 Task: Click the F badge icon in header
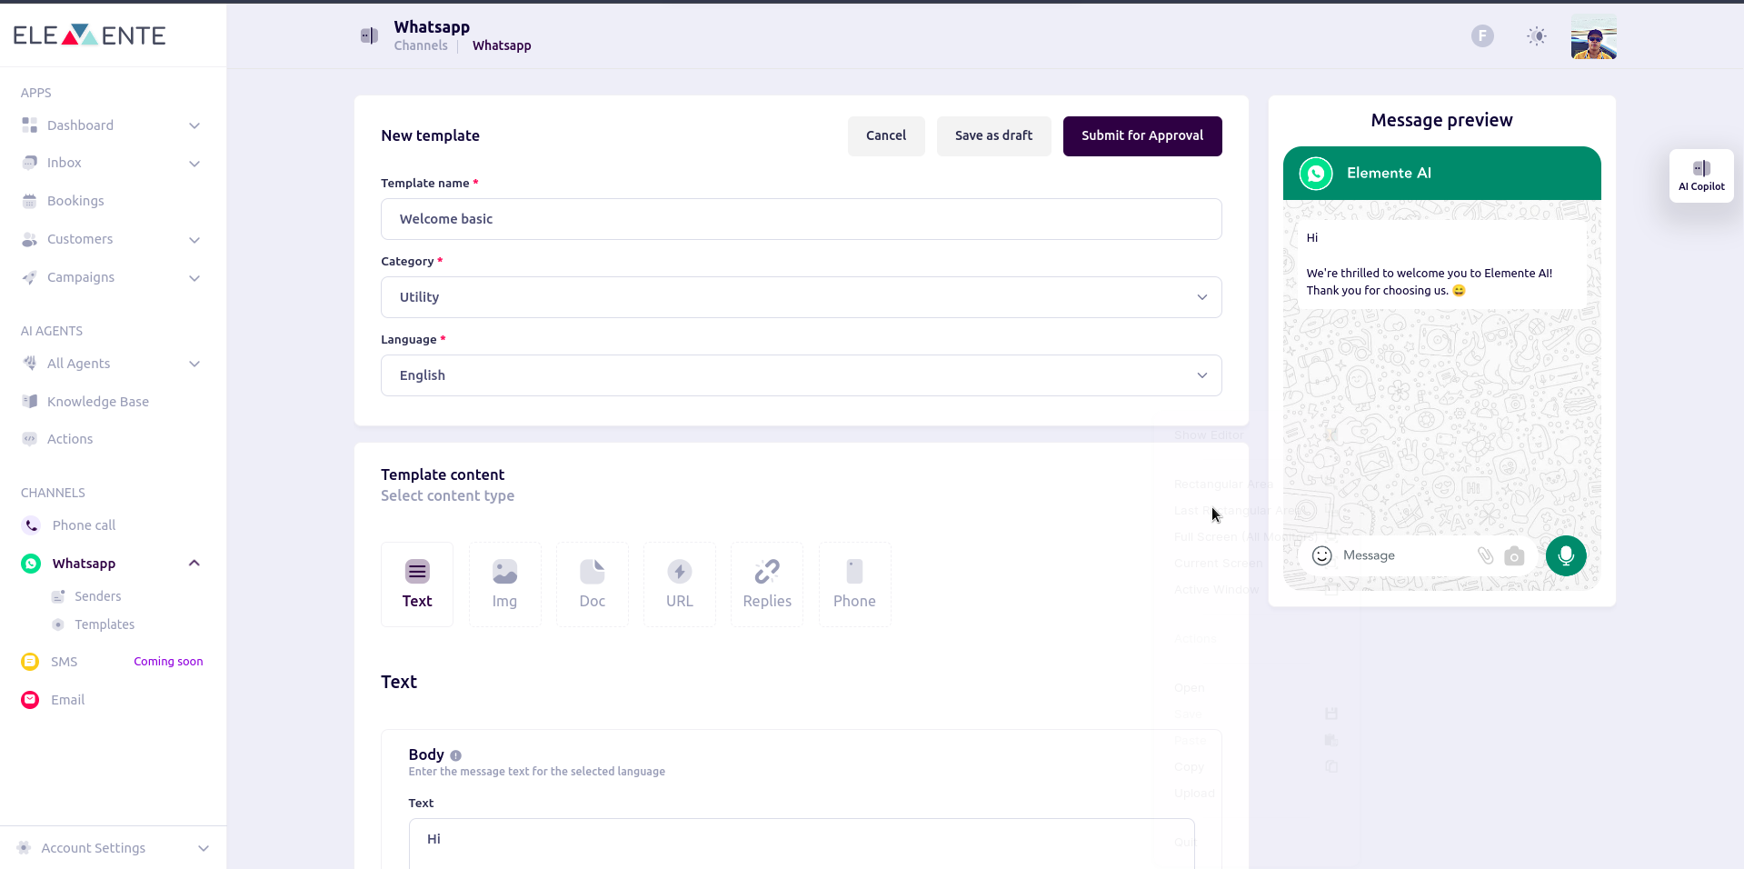[x=1482, y=35]
